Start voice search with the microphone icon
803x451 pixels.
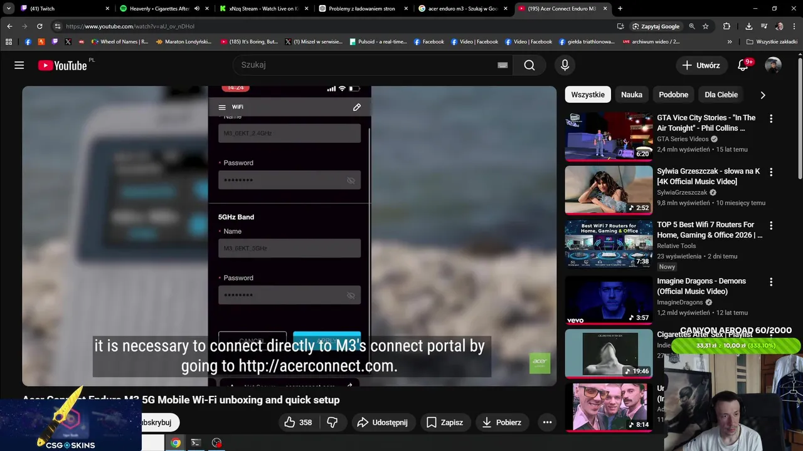click(x=565, y=65)
